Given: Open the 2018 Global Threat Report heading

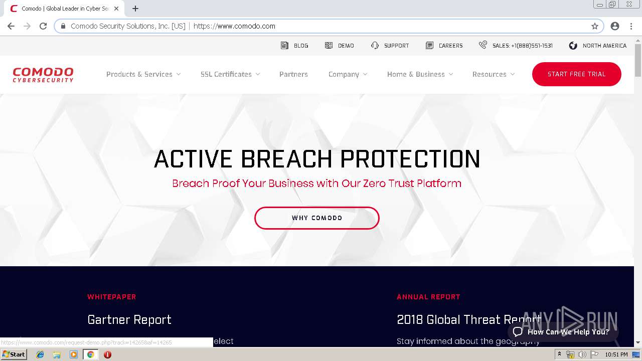Looking at the screenshot, I should 469,320.
